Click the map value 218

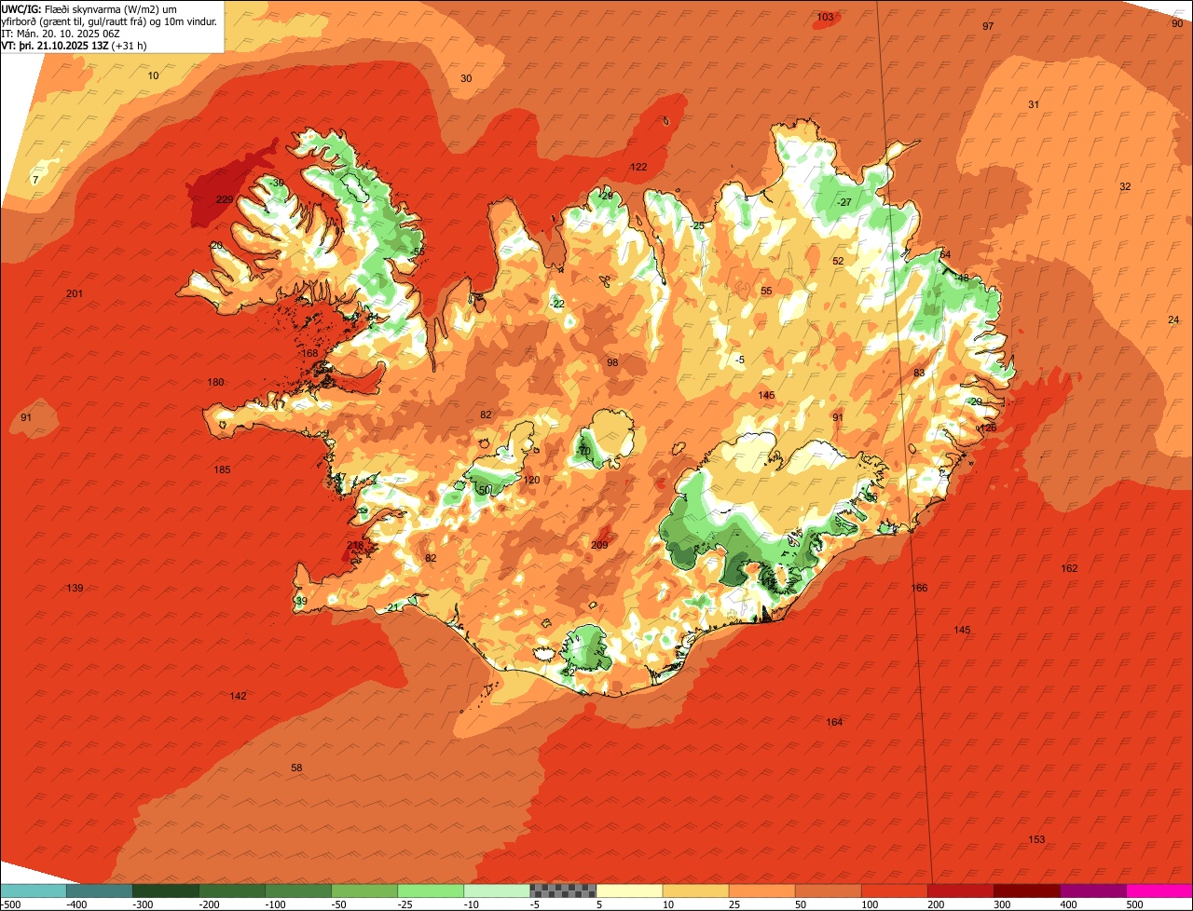(355, 546)
